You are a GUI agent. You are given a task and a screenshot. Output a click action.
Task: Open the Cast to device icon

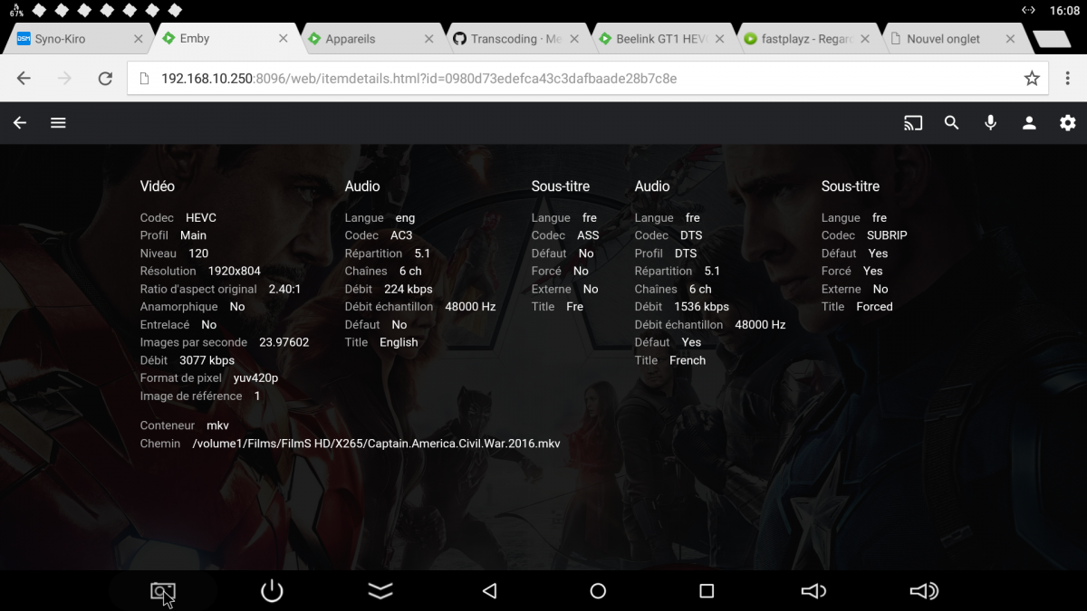point(913,123)
